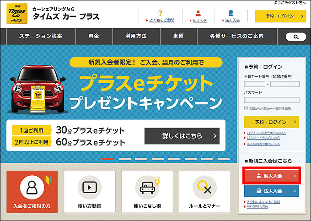Click the blue building icon for 法人入会
311x221 pixels.
click(231, 13)
